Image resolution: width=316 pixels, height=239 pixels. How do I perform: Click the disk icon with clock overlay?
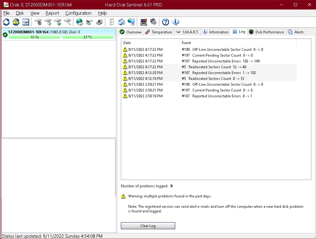[x=48, y=22]
